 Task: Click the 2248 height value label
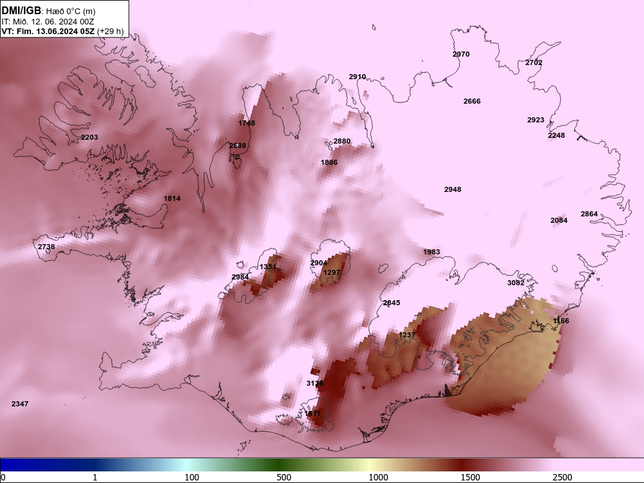pos(556,135)
